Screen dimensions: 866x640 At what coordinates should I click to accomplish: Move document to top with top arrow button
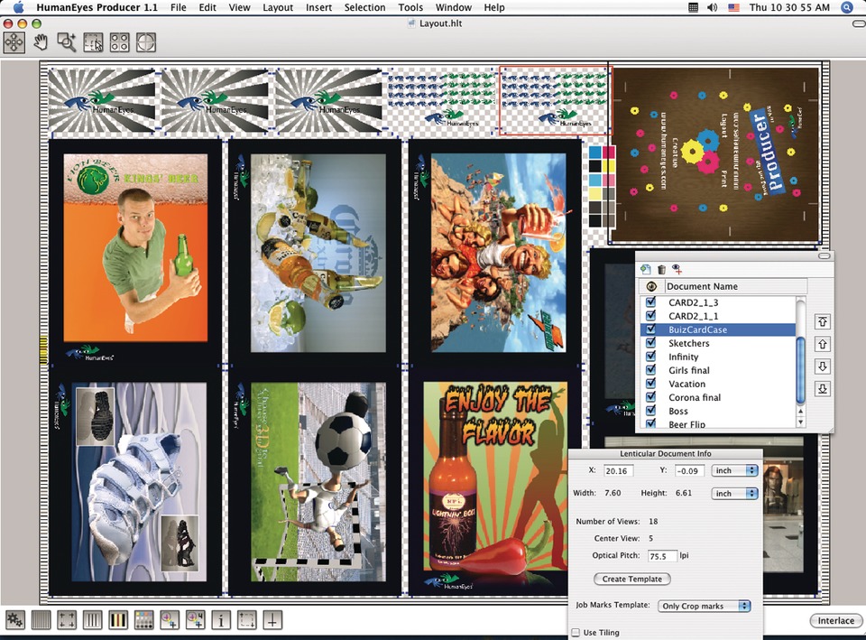click(823, 321)
